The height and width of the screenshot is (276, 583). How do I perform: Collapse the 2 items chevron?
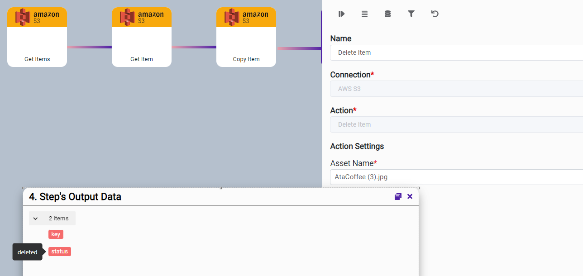[x=36, y=219]
